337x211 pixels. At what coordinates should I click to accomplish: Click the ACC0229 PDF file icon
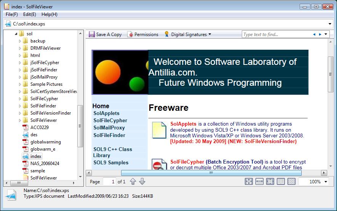(x=26, y=127)
